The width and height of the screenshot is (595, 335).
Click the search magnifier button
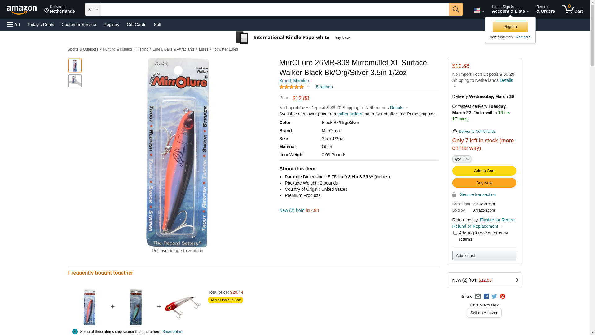tap(456, 9)
